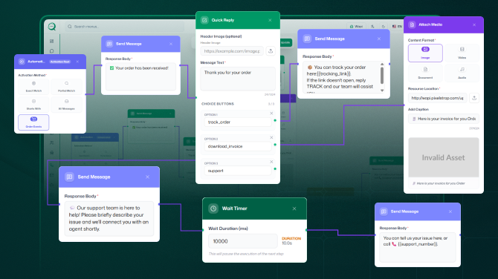Screen dimensions: 498x279
Task: Click the Message Text area in Quick Reply
Action: [x=238, y=79]
